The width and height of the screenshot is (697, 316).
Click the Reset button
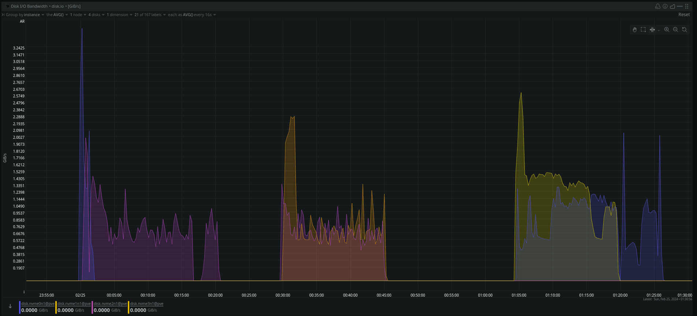[684, 15]
